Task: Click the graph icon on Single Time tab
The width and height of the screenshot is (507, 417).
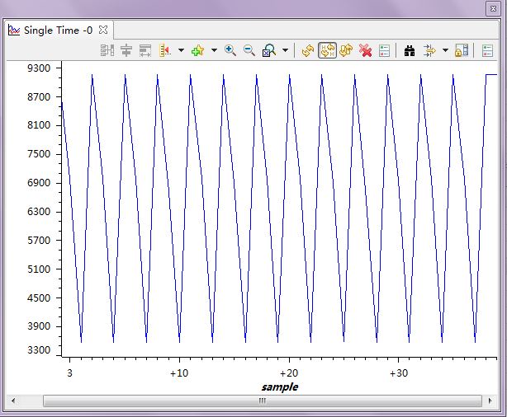Action: click(14, 30)
